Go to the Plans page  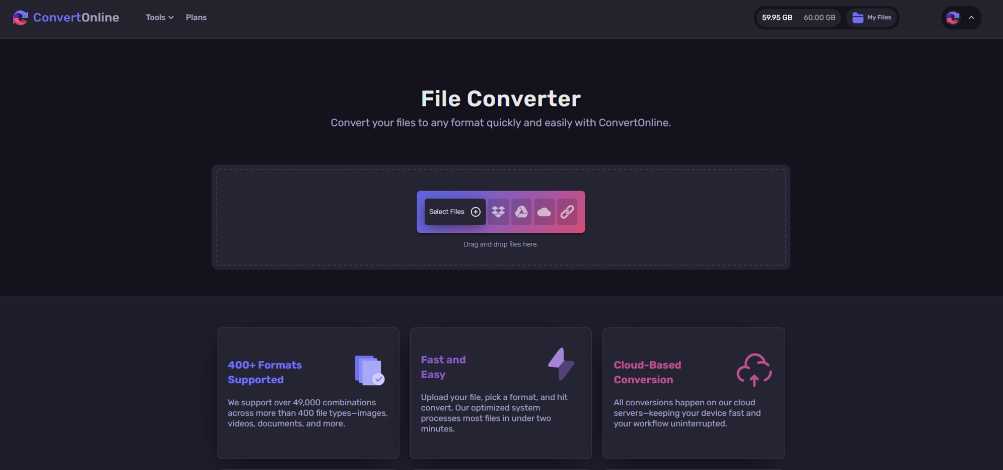point(196,17)
